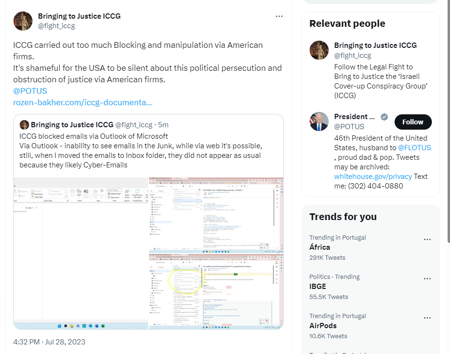Screen dimensions: 450x354
Task: Select the AirPods trending topic
Action: pos(323,326)
